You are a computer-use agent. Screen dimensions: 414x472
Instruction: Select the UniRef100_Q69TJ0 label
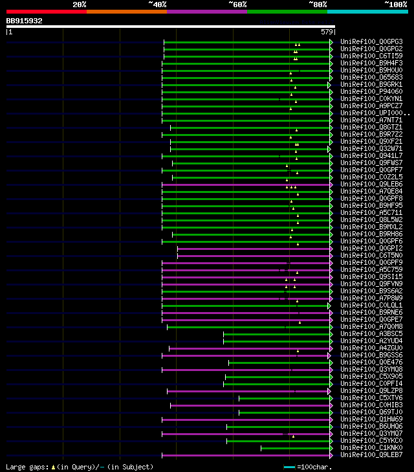tap(371, 412)
